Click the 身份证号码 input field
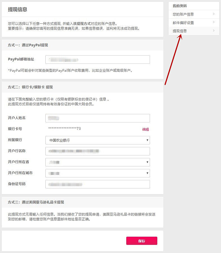This screenshot has height=253, width=221. click(98, 184)
